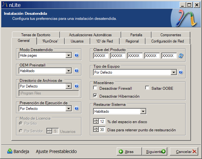Open help for Prevención de Ejecución
Viewport: 202px width, 159px height.
coord(77,108)
